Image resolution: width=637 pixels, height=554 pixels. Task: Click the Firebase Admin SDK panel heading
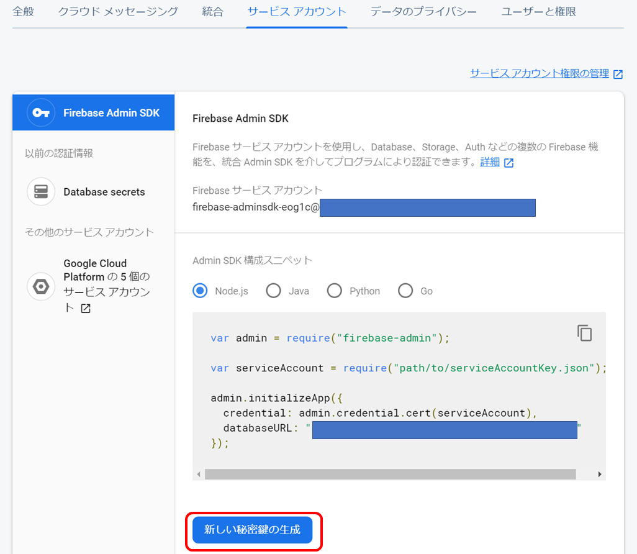click(x=240, y=118)
